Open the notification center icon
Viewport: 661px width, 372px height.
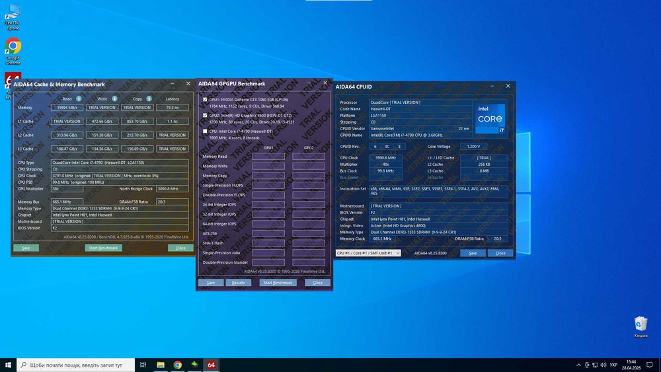click(650, 365)
